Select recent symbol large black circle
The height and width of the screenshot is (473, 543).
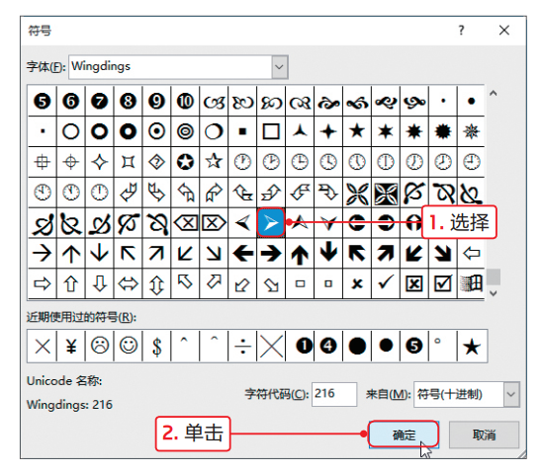357,346
